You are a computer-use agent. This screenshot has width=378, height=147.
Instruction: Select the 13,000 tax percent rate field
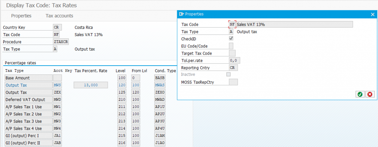coord(91,85)
